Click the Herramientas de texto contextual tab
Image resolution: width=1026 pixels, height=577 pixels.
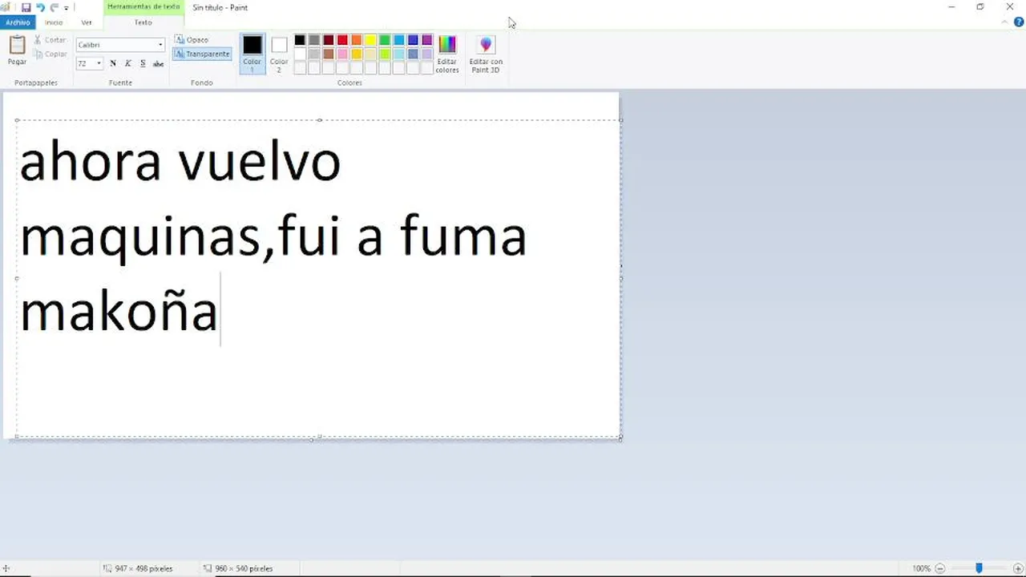[x=143, y=6]
